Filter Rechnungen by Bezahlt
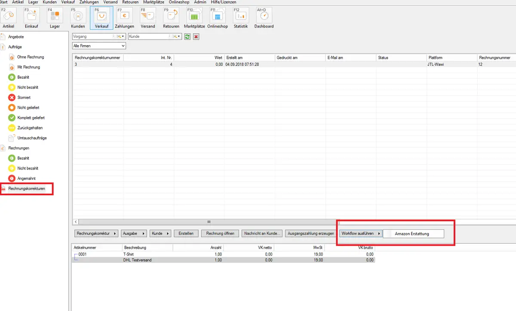Image resolution: width=516 pixels, height=311 pixels. tap(23, 158)
